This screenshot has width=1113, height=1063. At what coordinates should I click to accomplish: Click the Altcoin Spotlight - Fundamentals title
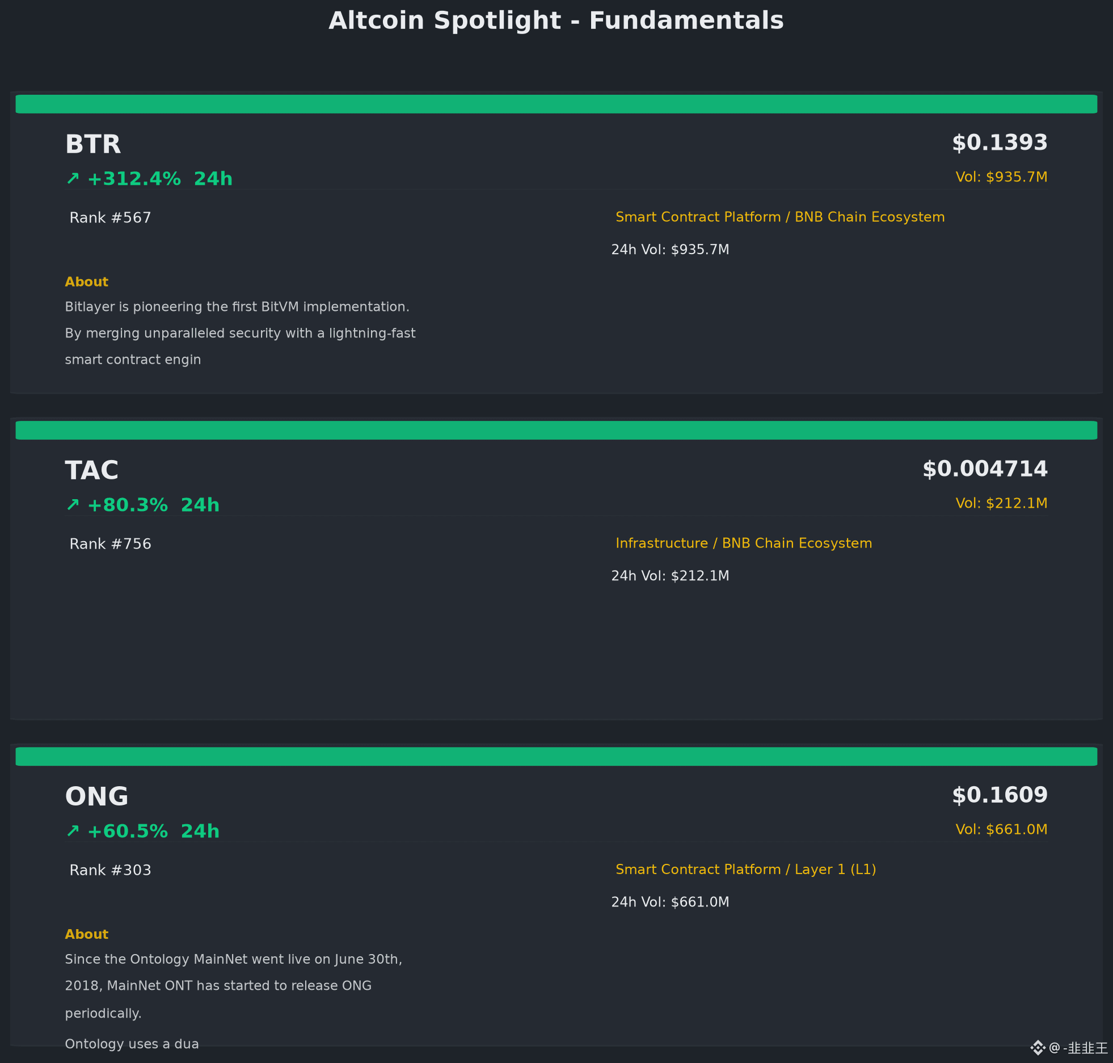(556, 21)
